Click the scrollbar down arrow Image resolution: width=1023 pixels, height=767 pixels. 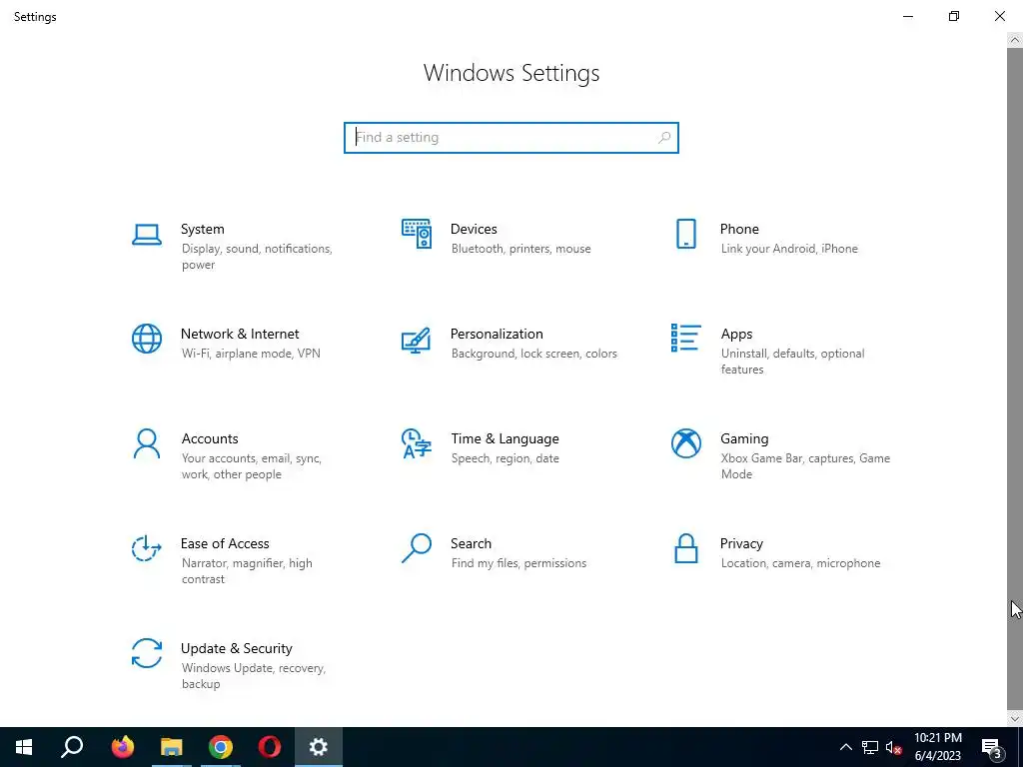coord(1015,719)
